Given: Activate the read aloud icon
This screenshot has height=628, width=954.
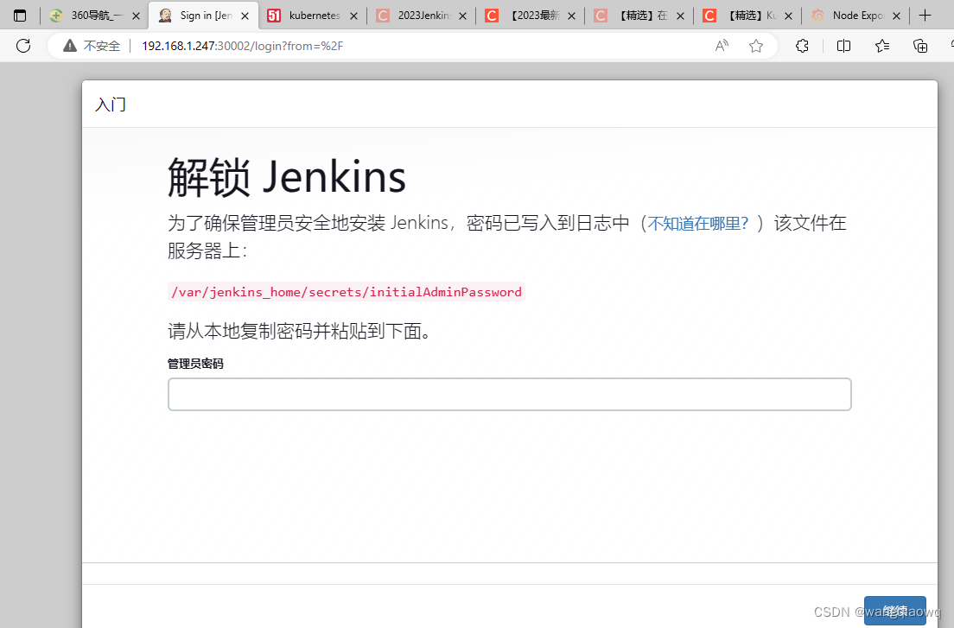Looking at the screenshot, I should 722,46.
